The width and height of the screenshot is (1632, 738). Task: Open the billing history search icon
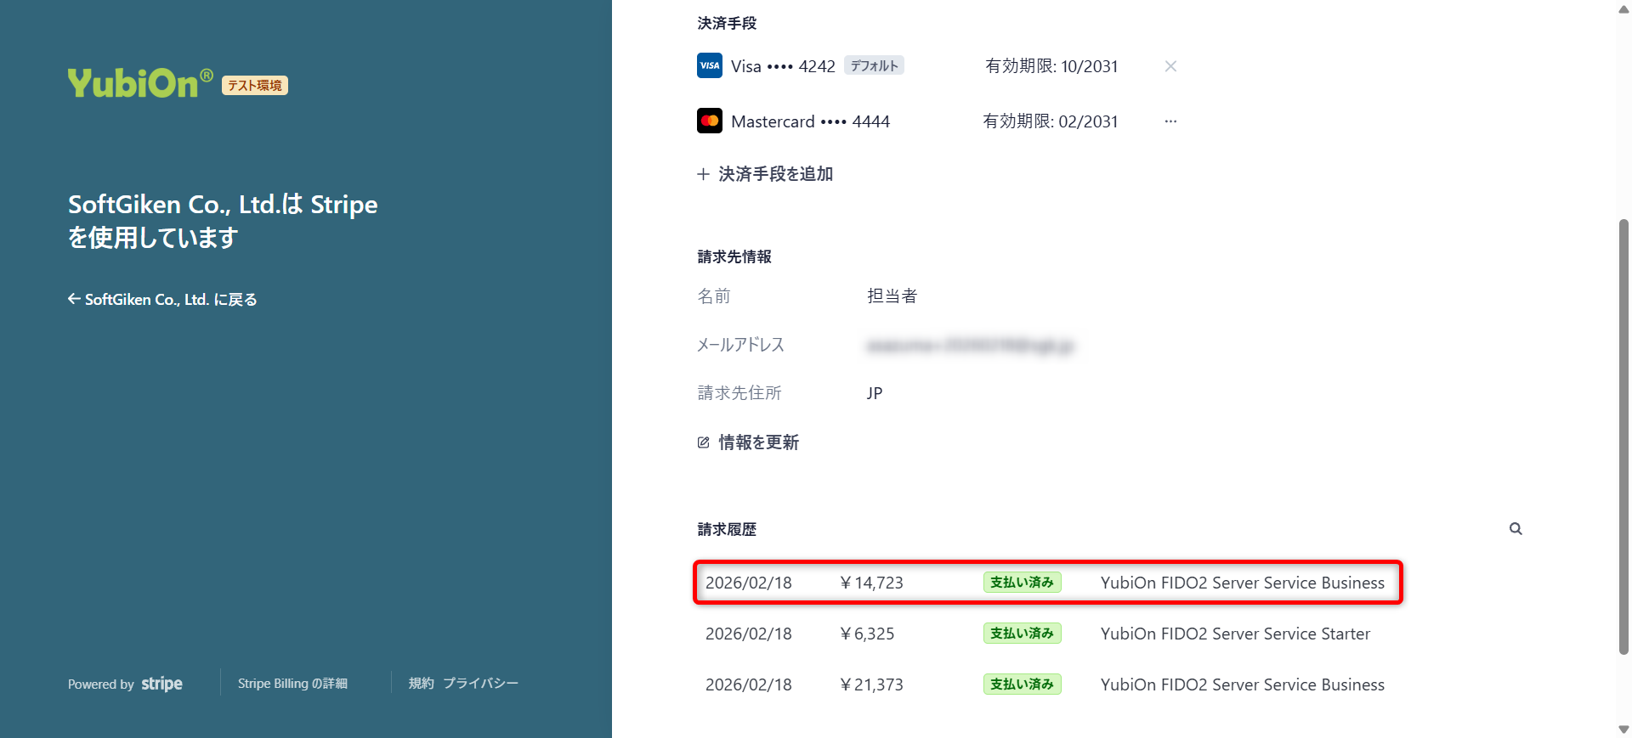point(1516,529)
